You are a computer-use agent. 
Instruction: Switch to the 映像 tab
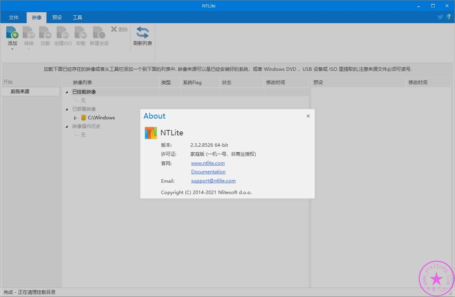point(37,18)
